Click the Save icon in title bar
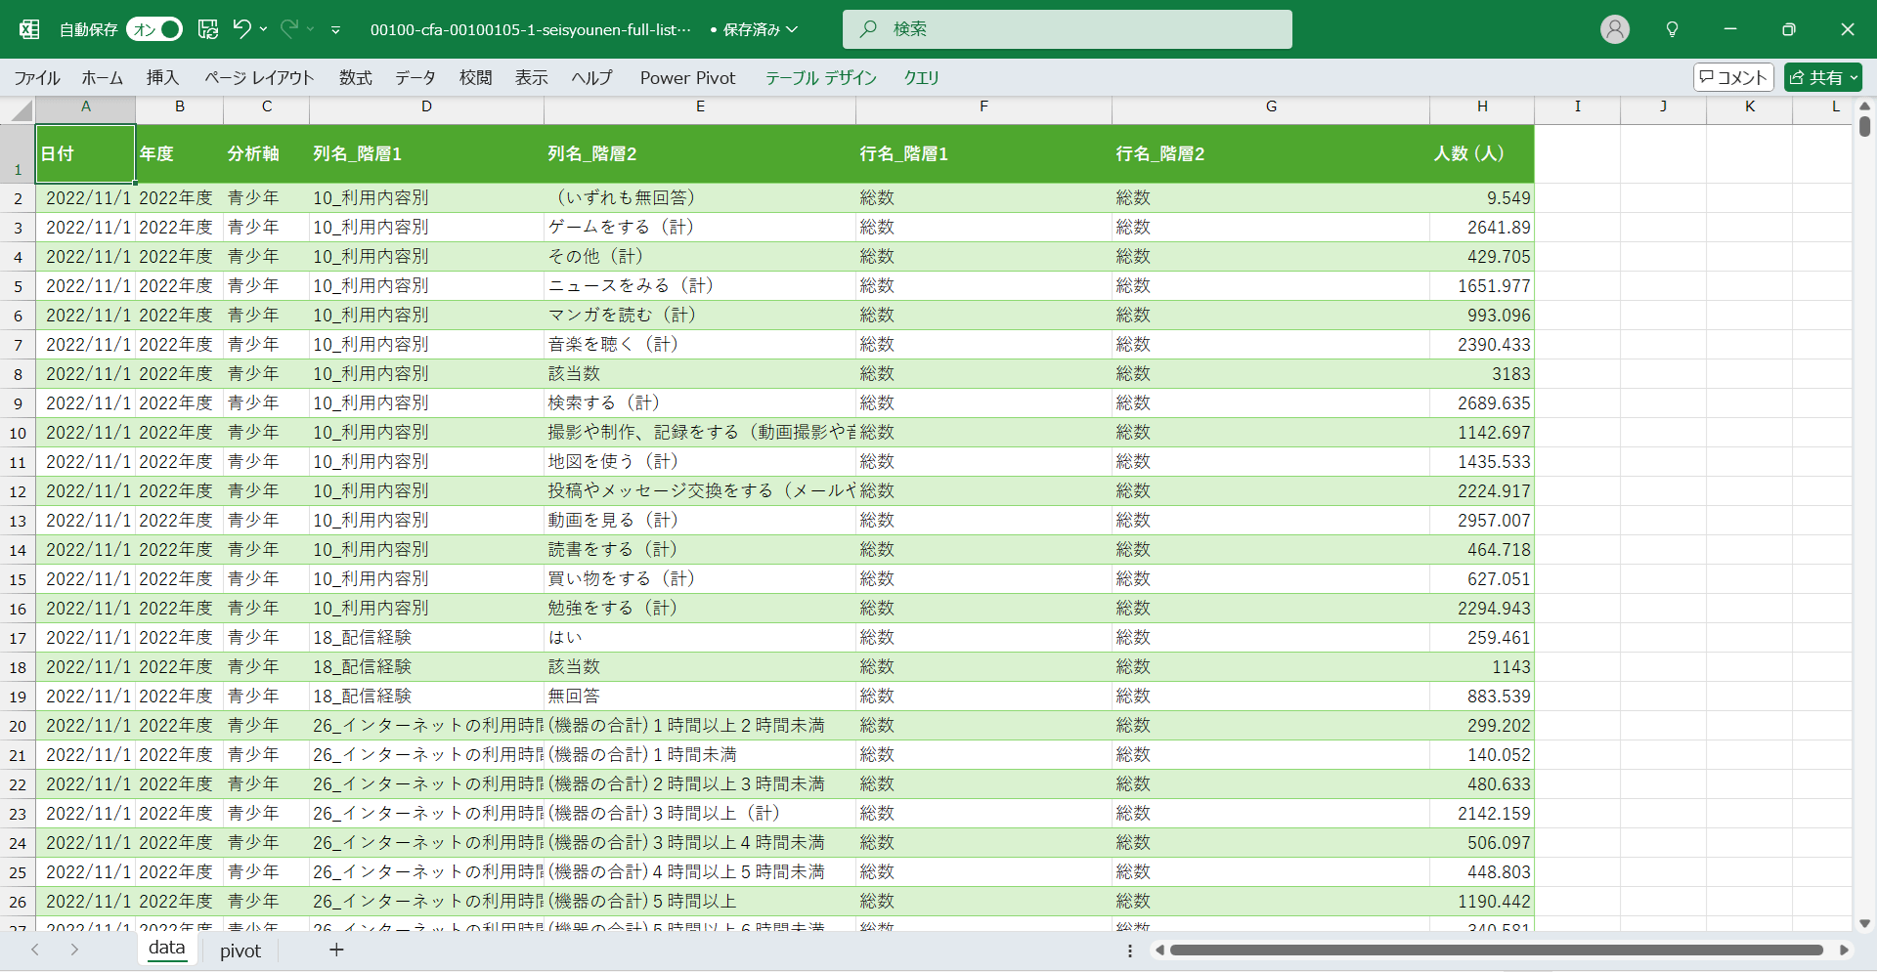This screenshot has width=1877, height=972. 208,29
